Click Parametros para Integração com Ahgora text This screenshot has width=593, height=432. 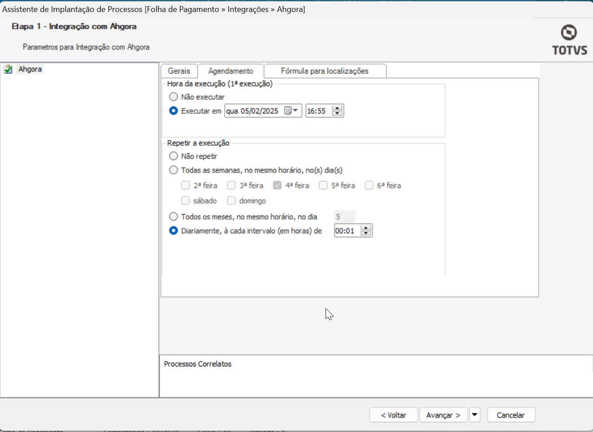tap(86, 47)
